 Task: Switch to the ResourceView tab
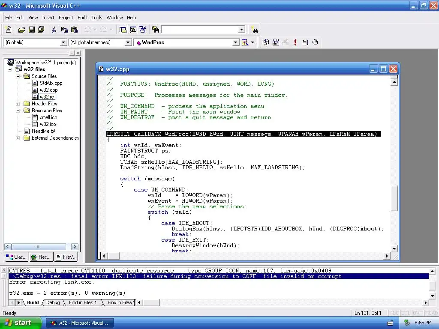coord(41,257)
